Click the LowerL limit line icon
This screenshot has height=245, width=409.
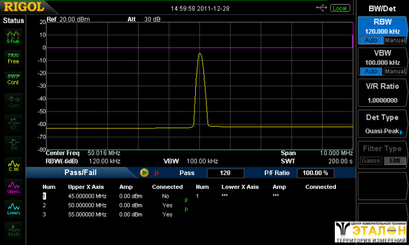[x=13, y=208]
